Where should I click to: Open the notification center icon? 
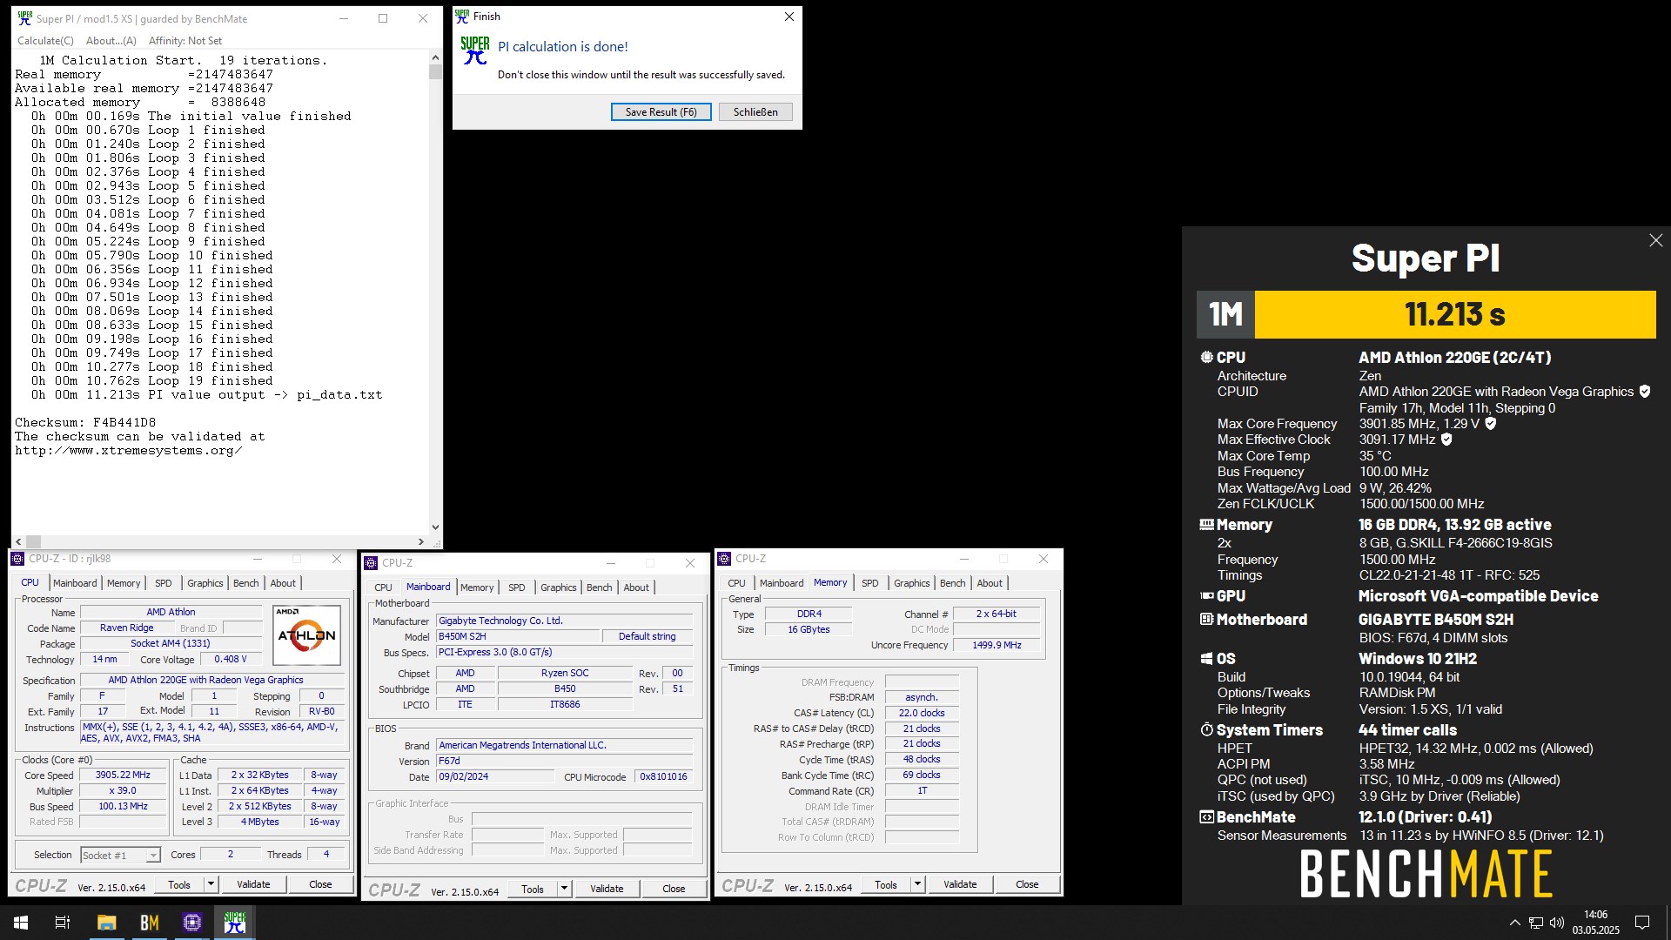pos(1642,923)
